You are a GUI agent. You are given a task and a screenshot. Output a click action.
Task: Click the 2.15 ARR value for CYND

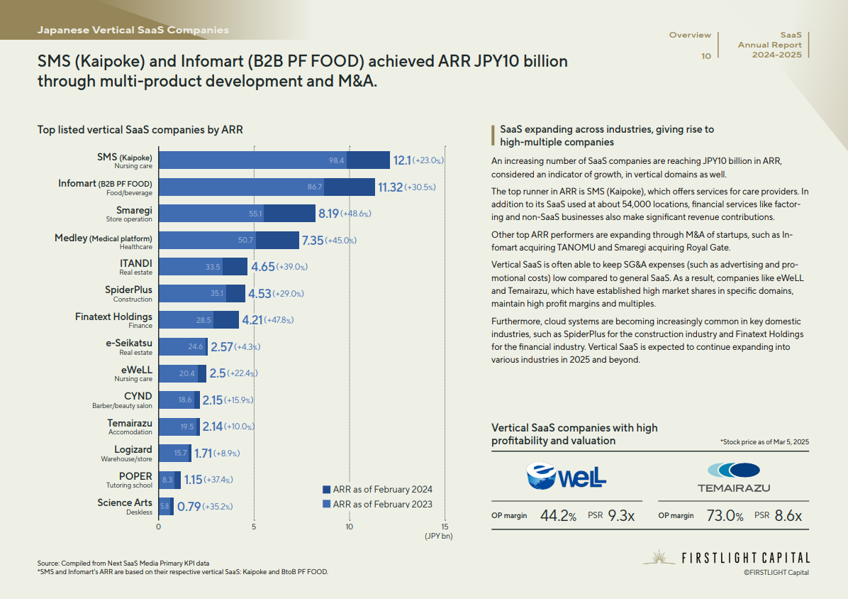click(213, 400)
